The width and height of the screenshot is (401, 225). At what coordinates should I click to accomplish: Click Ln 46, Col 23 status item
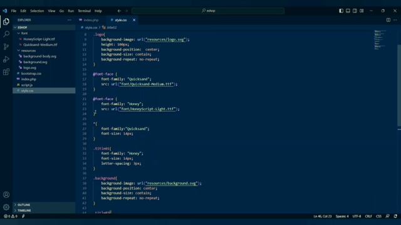pyautogui.click(x=322, y=216)
